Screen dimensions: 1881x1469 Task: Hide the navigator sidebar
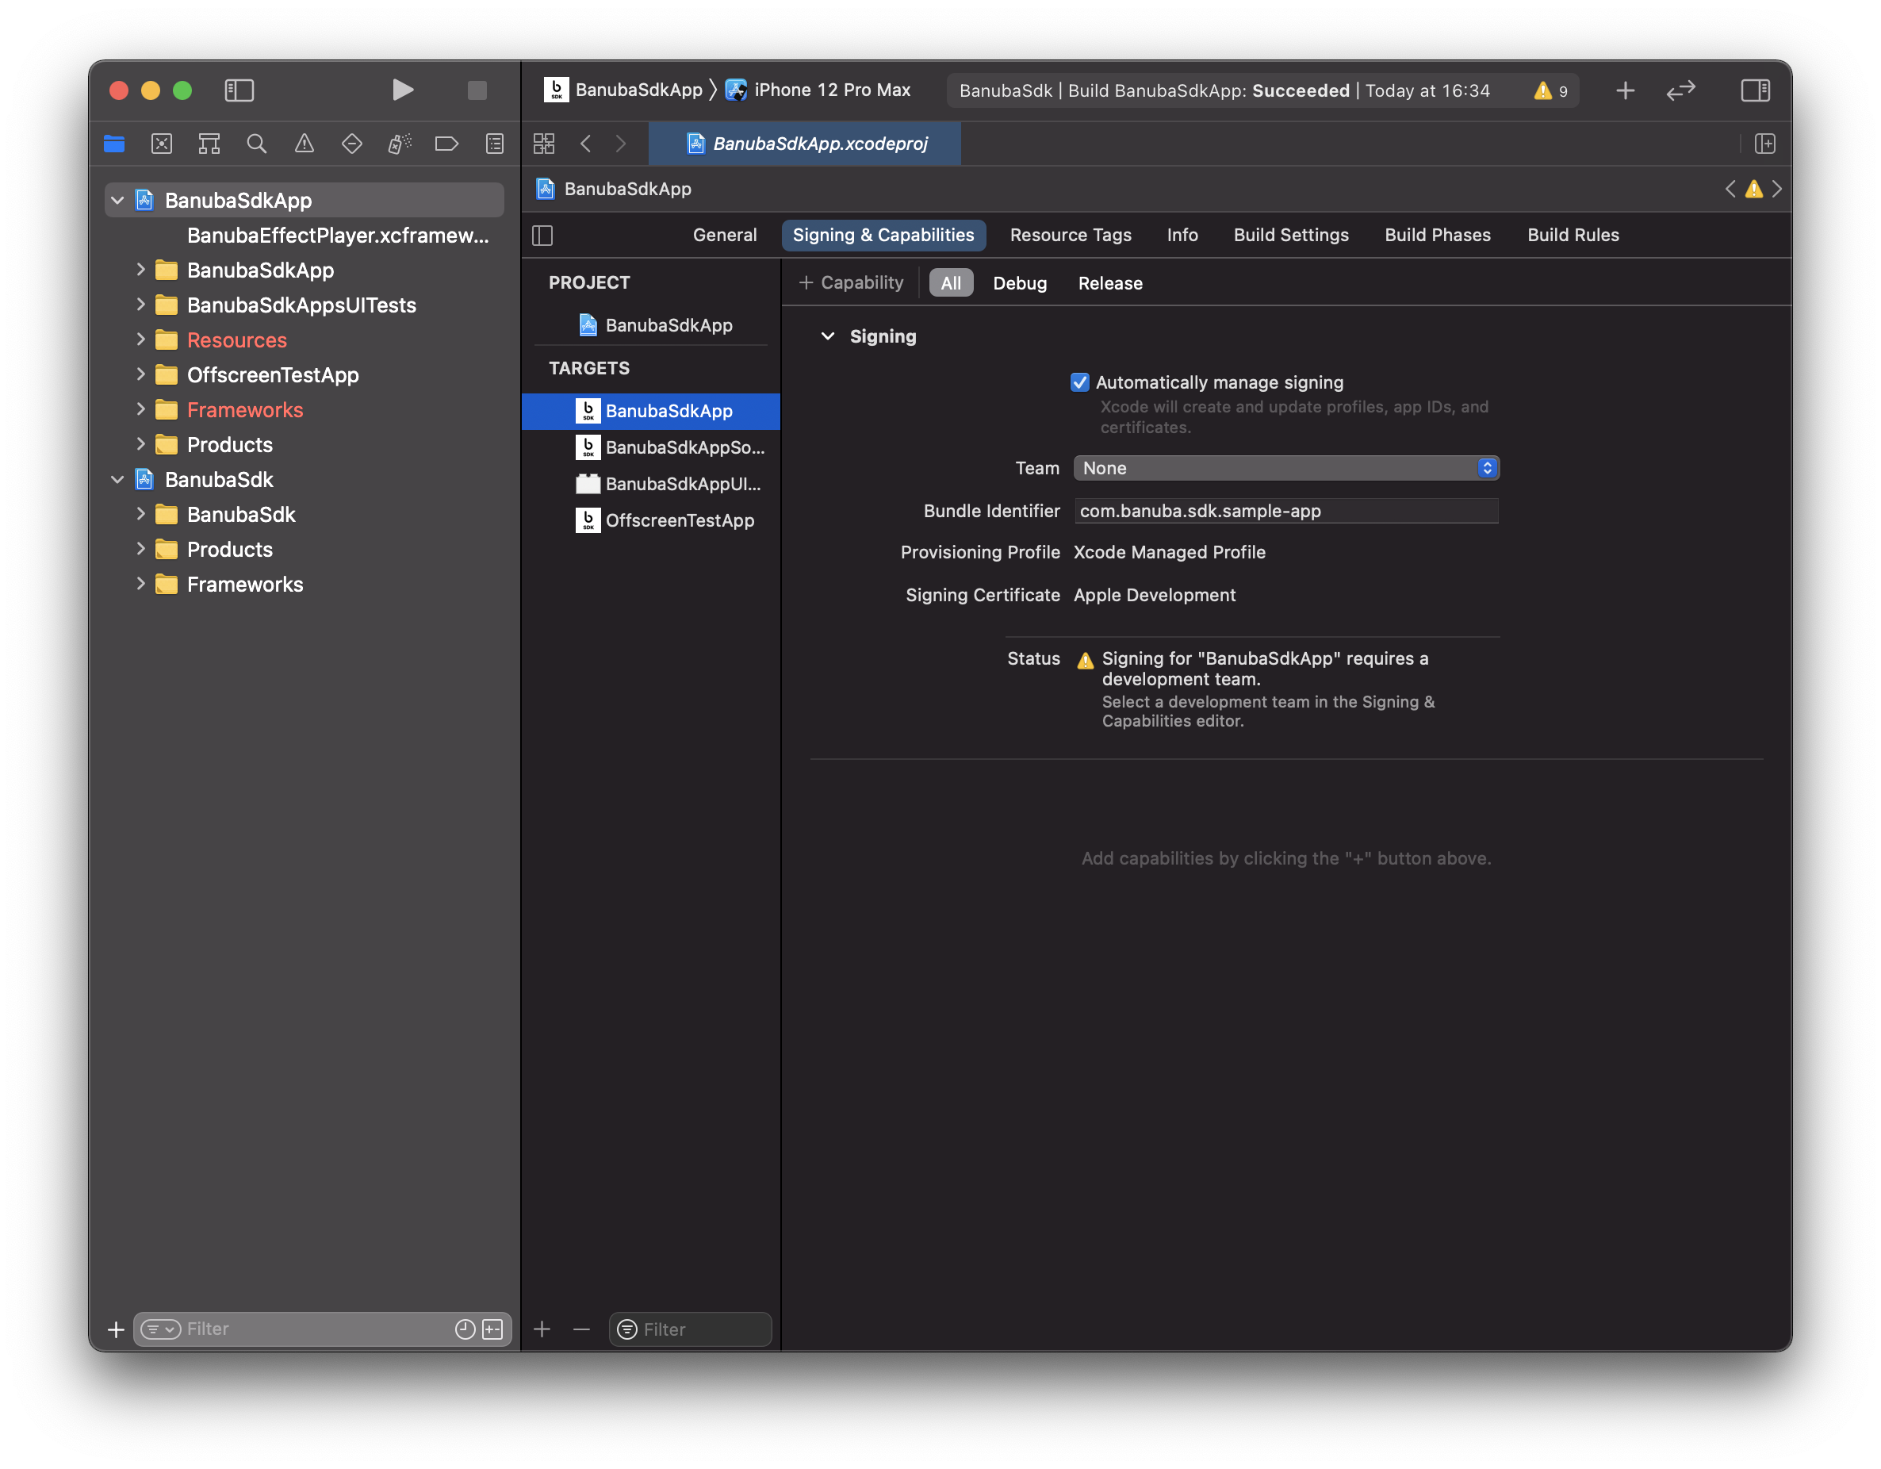click(239, 90)
